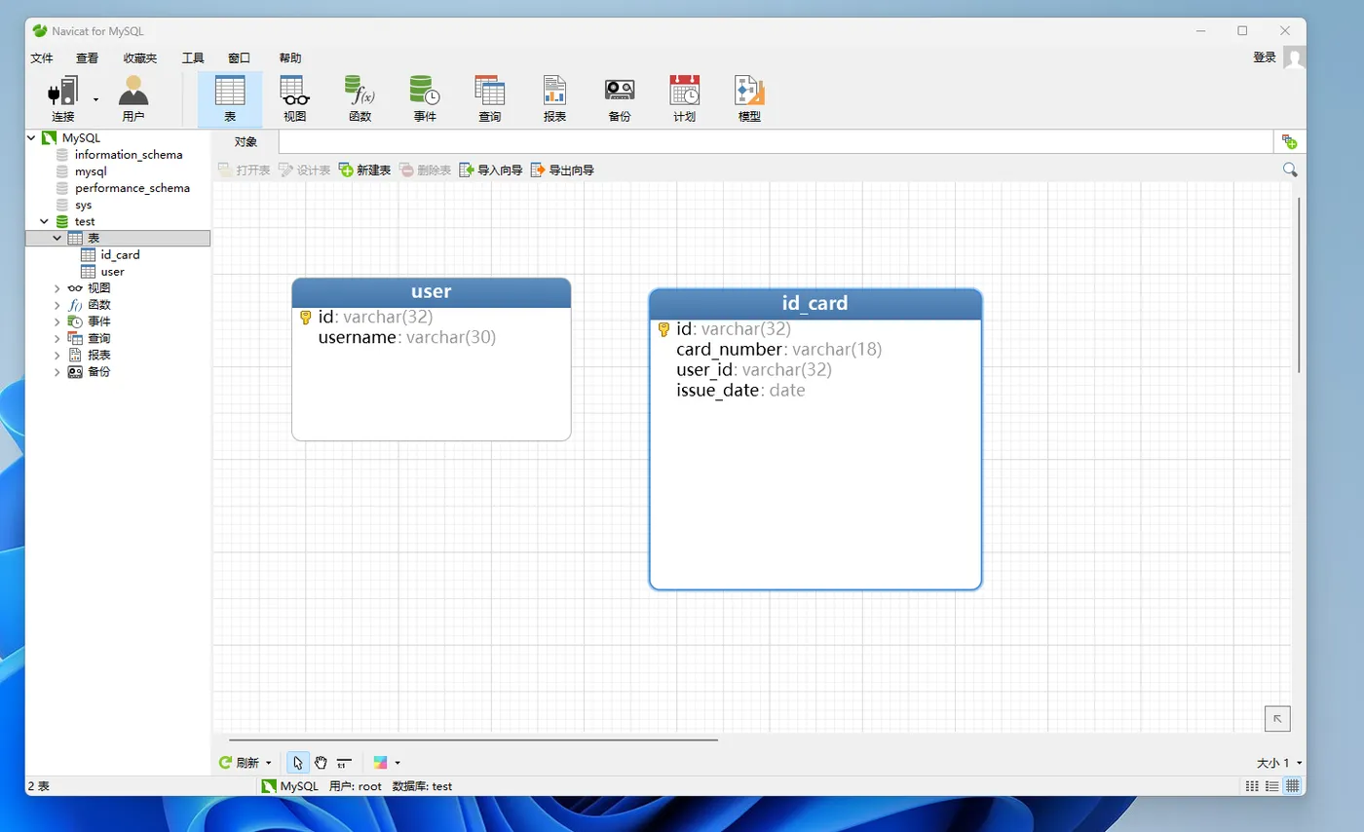
Task: Open the 函数 (Function) toolbar icon
Action: tap(360, 99)
